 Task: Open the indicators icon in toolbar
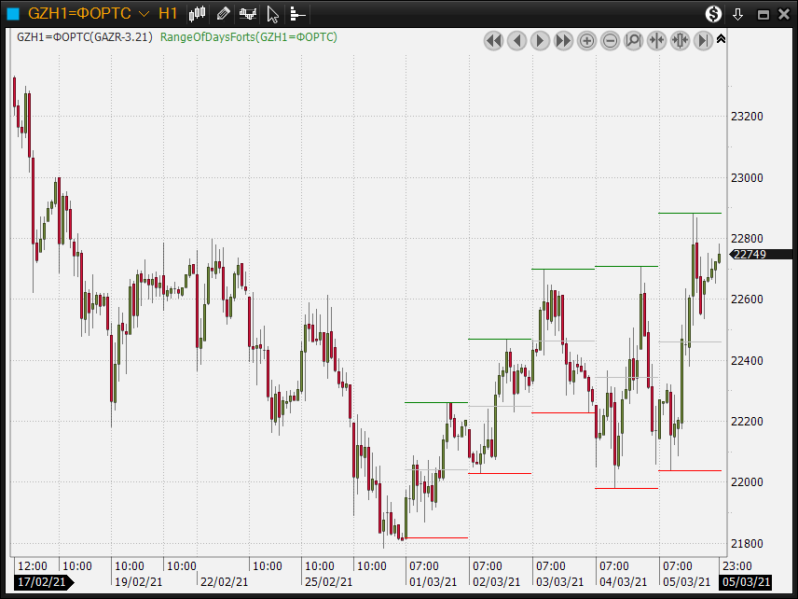[x=248, y=13]
